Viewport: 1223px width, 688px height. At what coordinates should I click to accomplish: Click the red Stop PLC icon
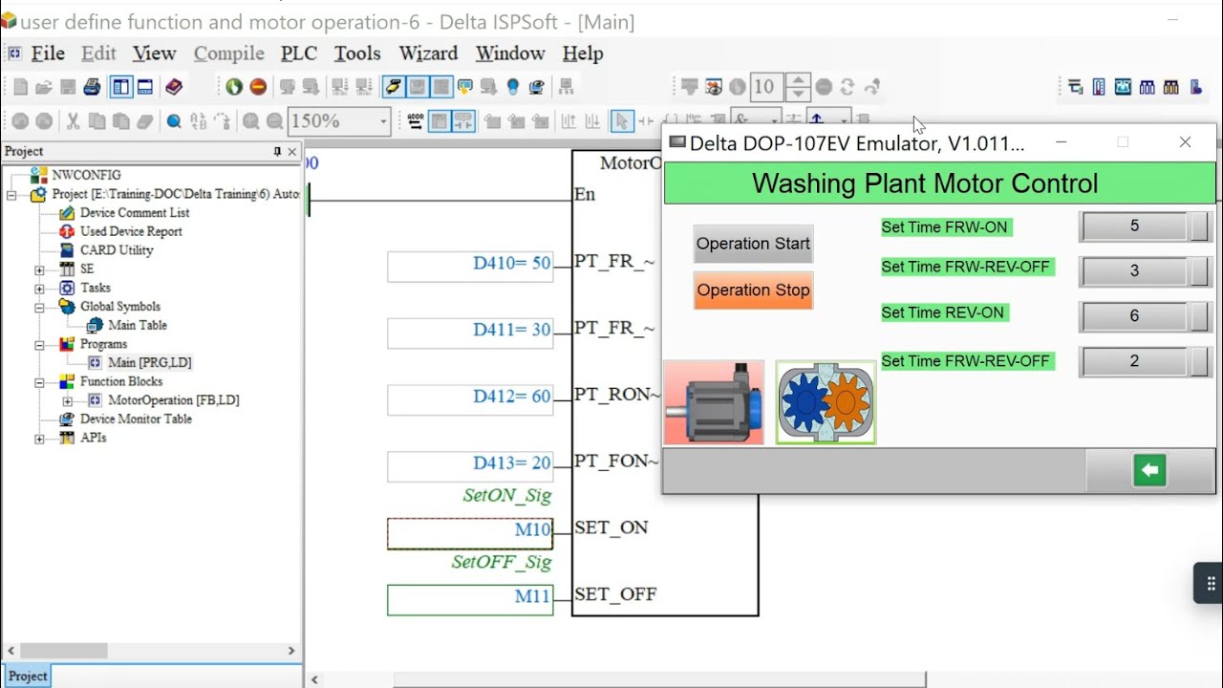pyautogui.click(x=258, y=87)
